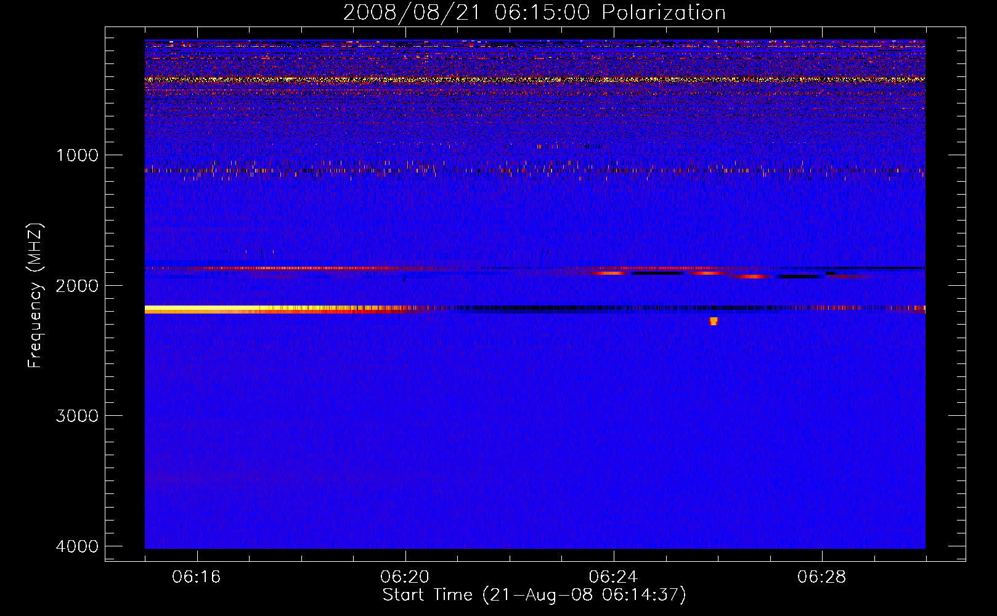The width and height of the screenshot is (997, 616).
Task: Click the '4000' frequency tick label
Action: click(x=77, y=546)
